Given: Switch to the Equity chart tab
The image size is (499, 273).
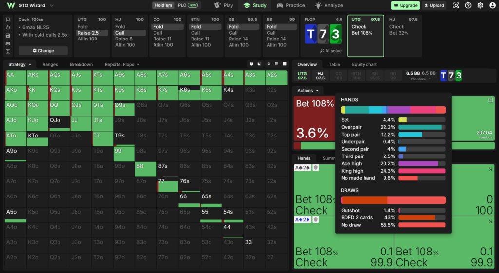Looking at the screenshot, I should click(x=364, y=64).
